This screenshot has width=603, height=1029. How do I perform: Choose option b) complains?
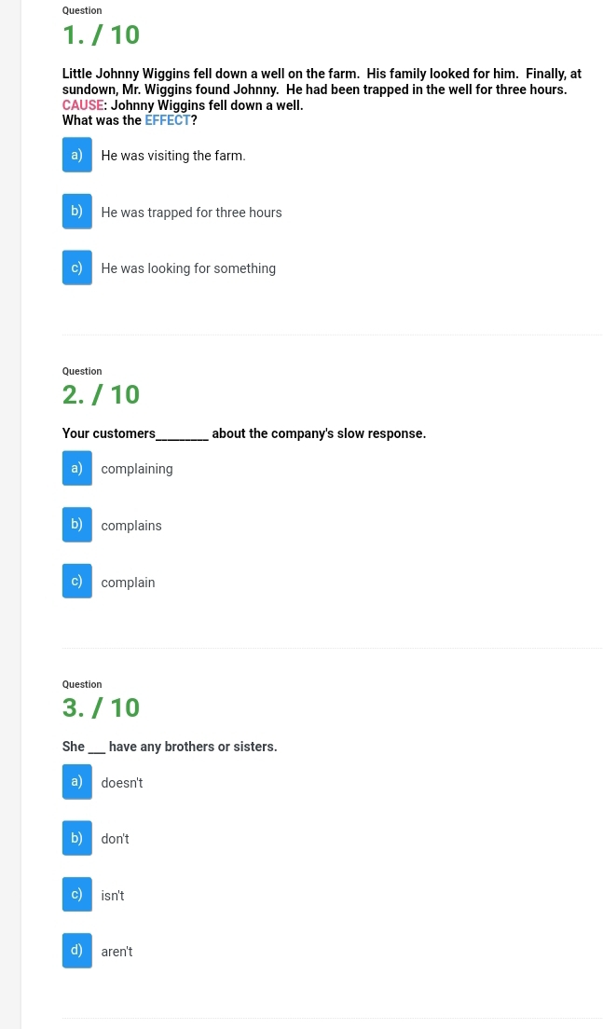point(76,525)
